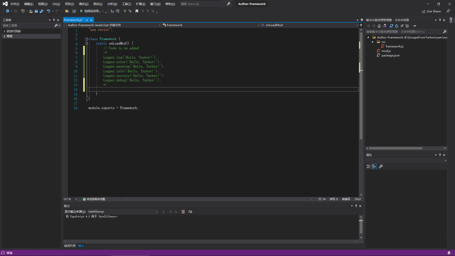455x256 pixels.
Task: Click the open folder browse icon in toolbar
Action: (x=67, y=11)
